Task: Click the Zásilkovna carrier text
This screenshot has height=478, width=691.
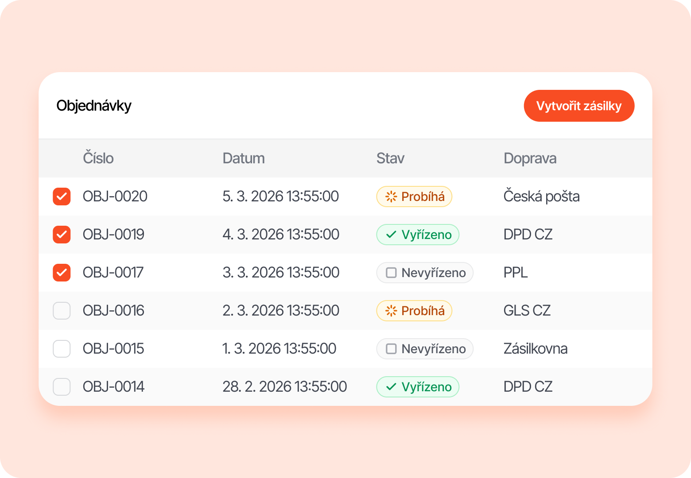Action: 535,349
